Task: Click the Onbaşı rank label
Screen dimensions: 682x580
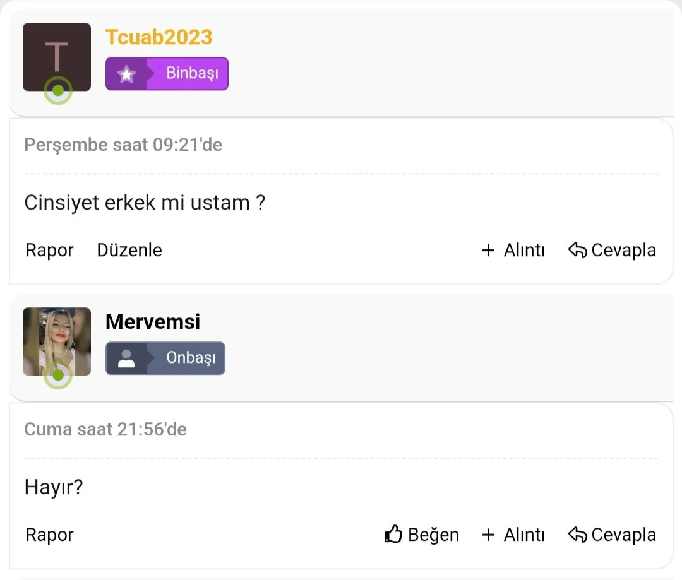Action: [191, 358]
